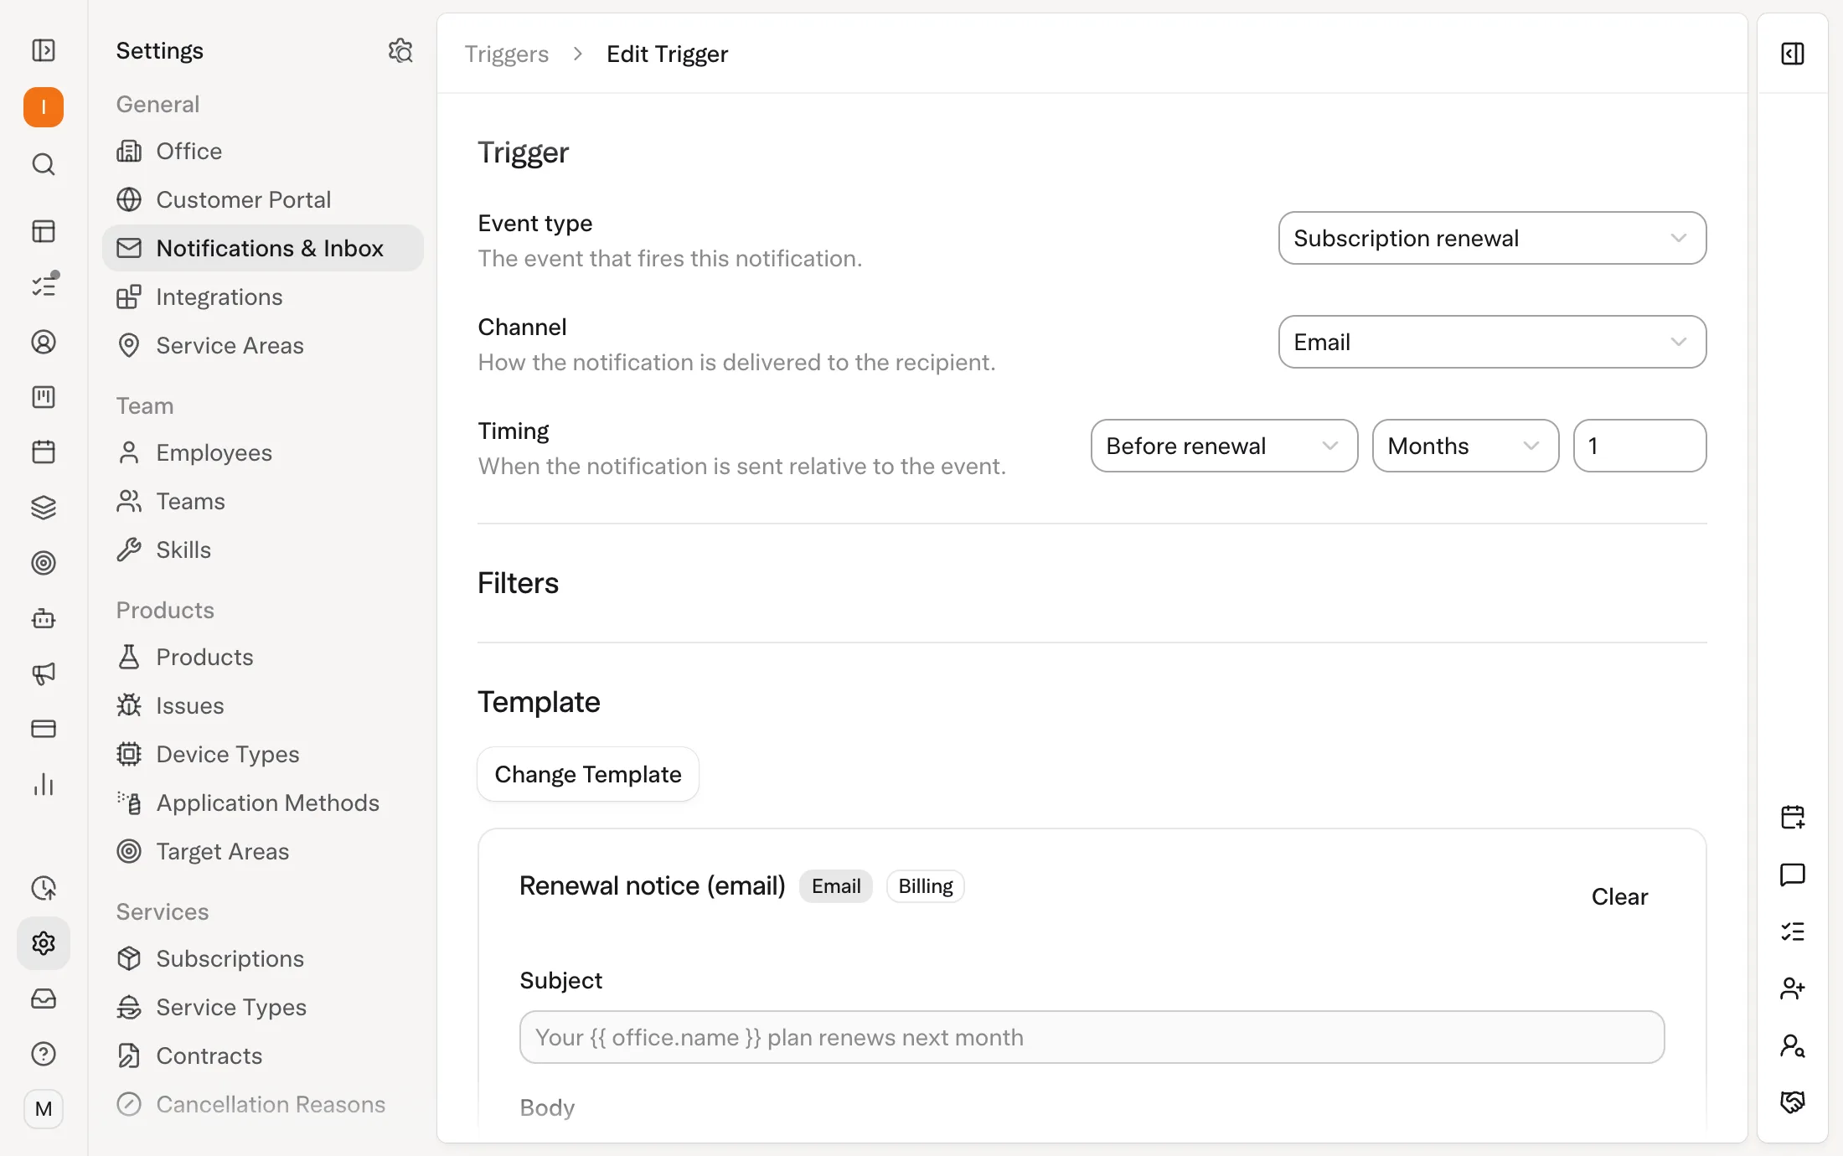Open Service Areas settings

coord(263,345)
